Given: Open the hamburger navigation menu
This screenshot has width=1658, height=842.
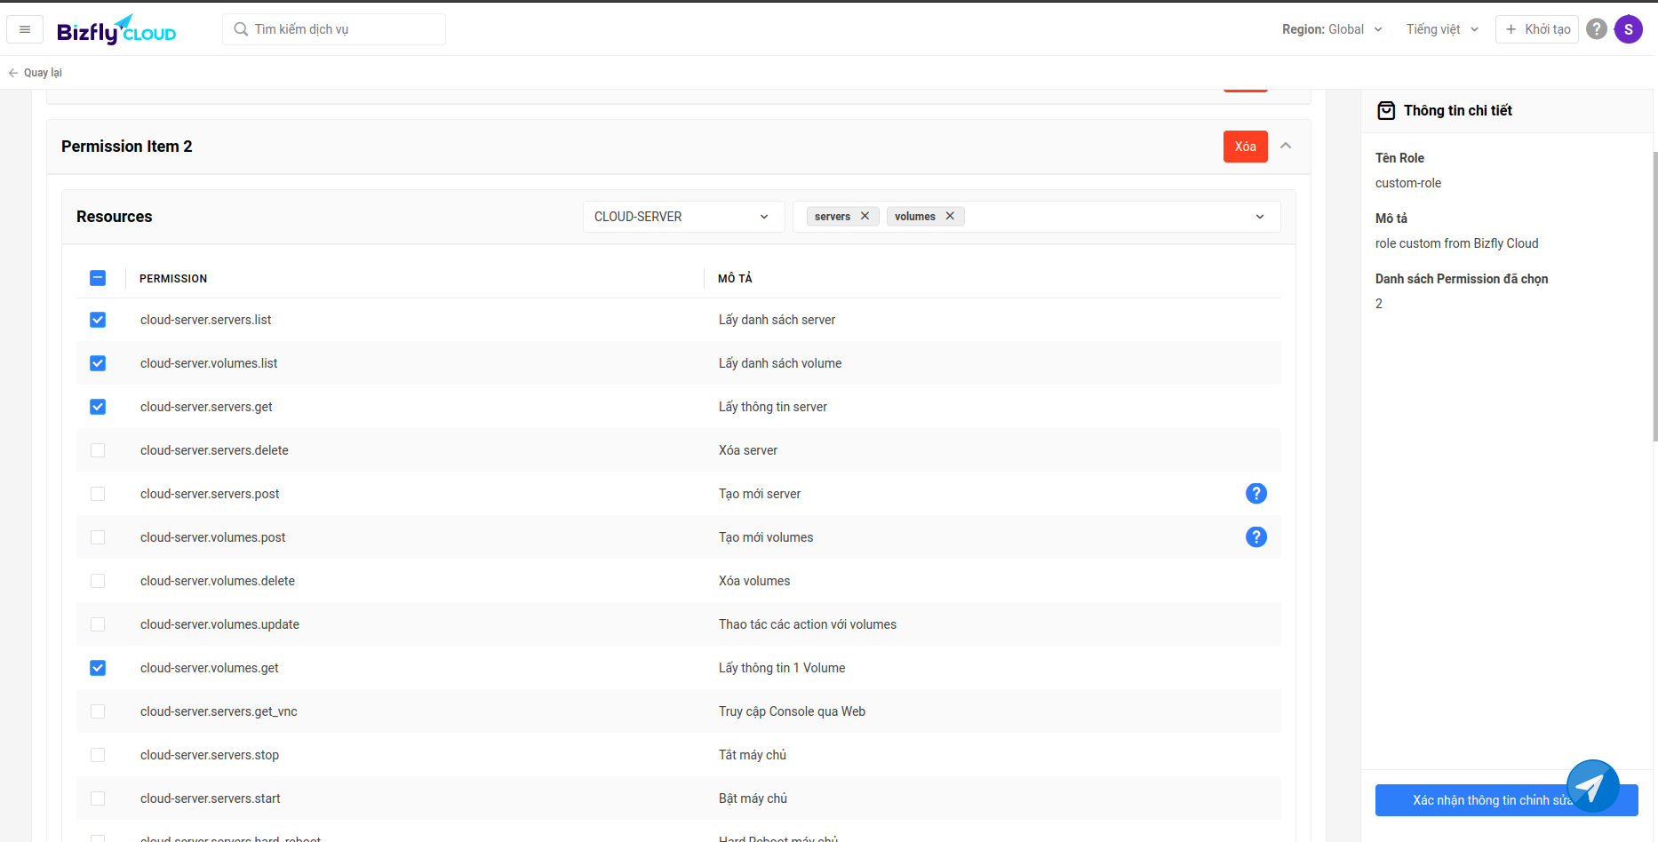Looking at the screenshot, I should coord(25,29).
